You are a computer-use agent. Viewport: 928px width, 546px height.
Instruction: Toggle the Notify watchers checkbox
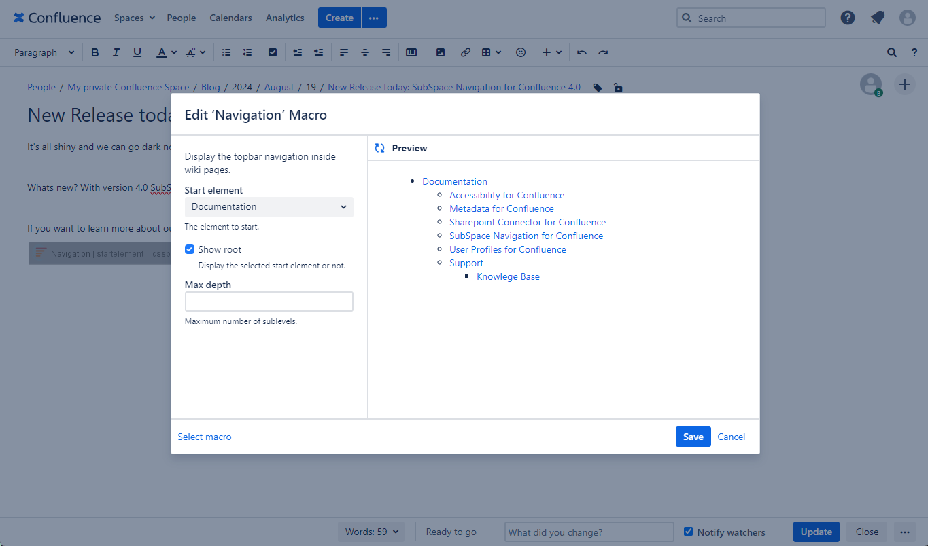[689, 532]
